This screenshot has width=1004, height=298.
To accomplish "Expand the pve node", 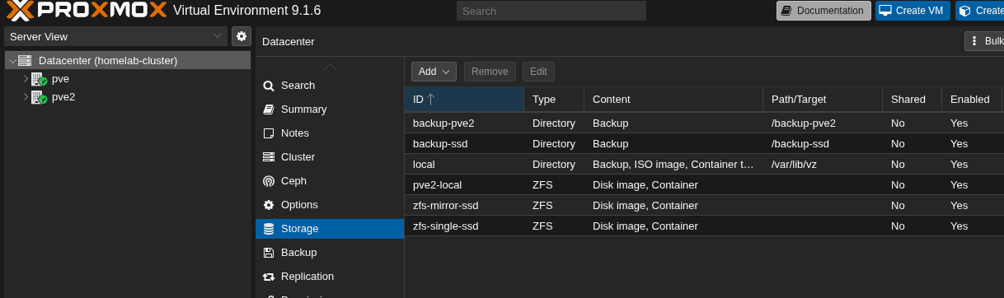I will pos(26,79).
